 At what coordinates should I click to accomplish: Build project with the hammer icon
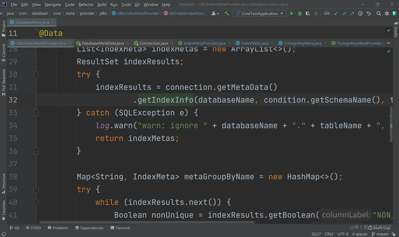(x=227, y=13)
